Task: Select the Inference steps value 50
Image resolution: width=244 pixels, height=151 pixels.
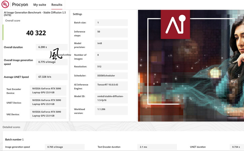Action: (111, 33)
